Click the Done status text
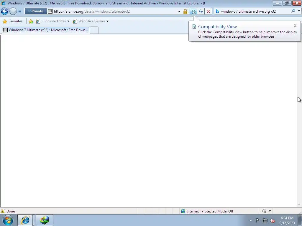Image resolution: width=302 pixels, height=226 pixels. point(11,211)
